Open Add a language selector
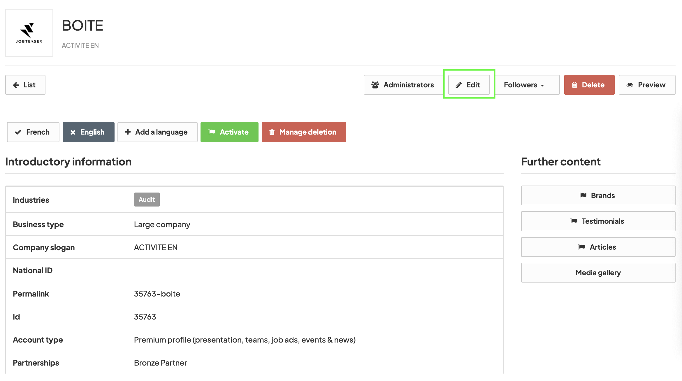 coord(157,132)
